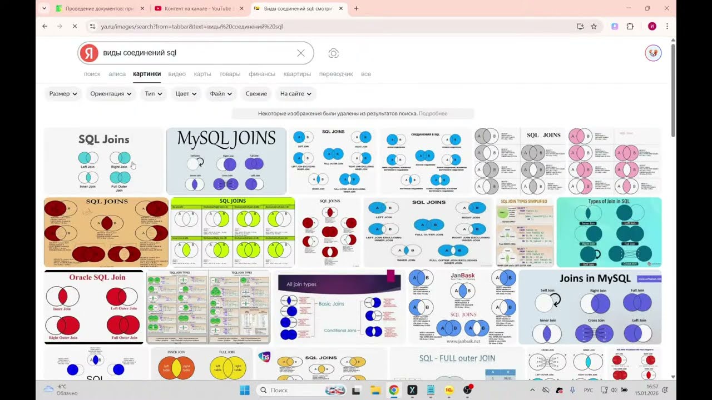Screen dimensions: 712x400
Task: Bookmark this page with the star icon
Action: tap(594, 26)
